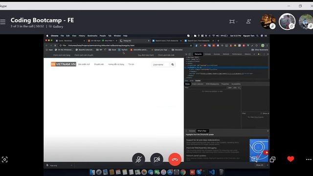Open more call options (three dots)
The image size is (313, 176).
click(309, 159)
